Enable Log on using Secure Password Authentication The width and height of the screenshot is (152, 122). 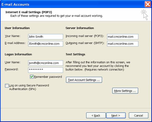(7, 86)
